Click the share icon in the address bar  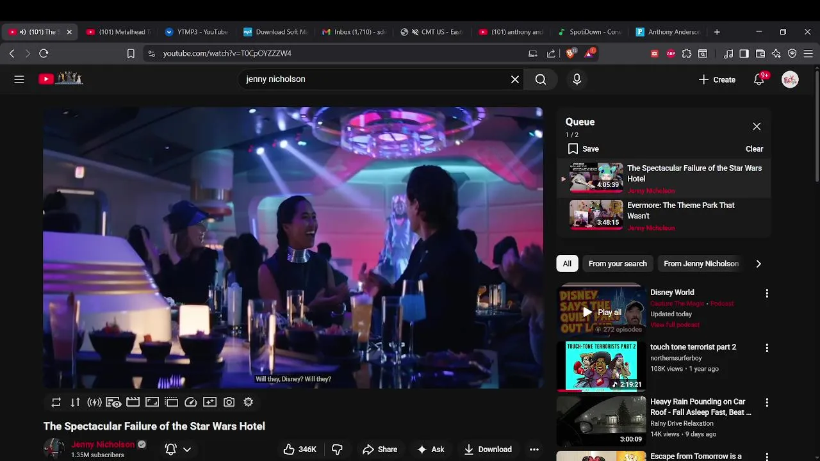click(x=551, y=54)
